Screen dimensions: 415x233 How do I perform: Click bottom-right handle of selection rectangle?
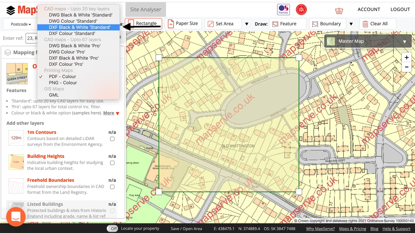pos(299,192)
